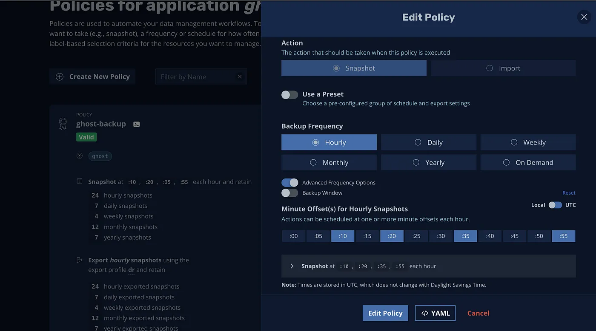The image size is (596, 331).
Task: Switch the Local/UTC time toggle
Action: 555,205
